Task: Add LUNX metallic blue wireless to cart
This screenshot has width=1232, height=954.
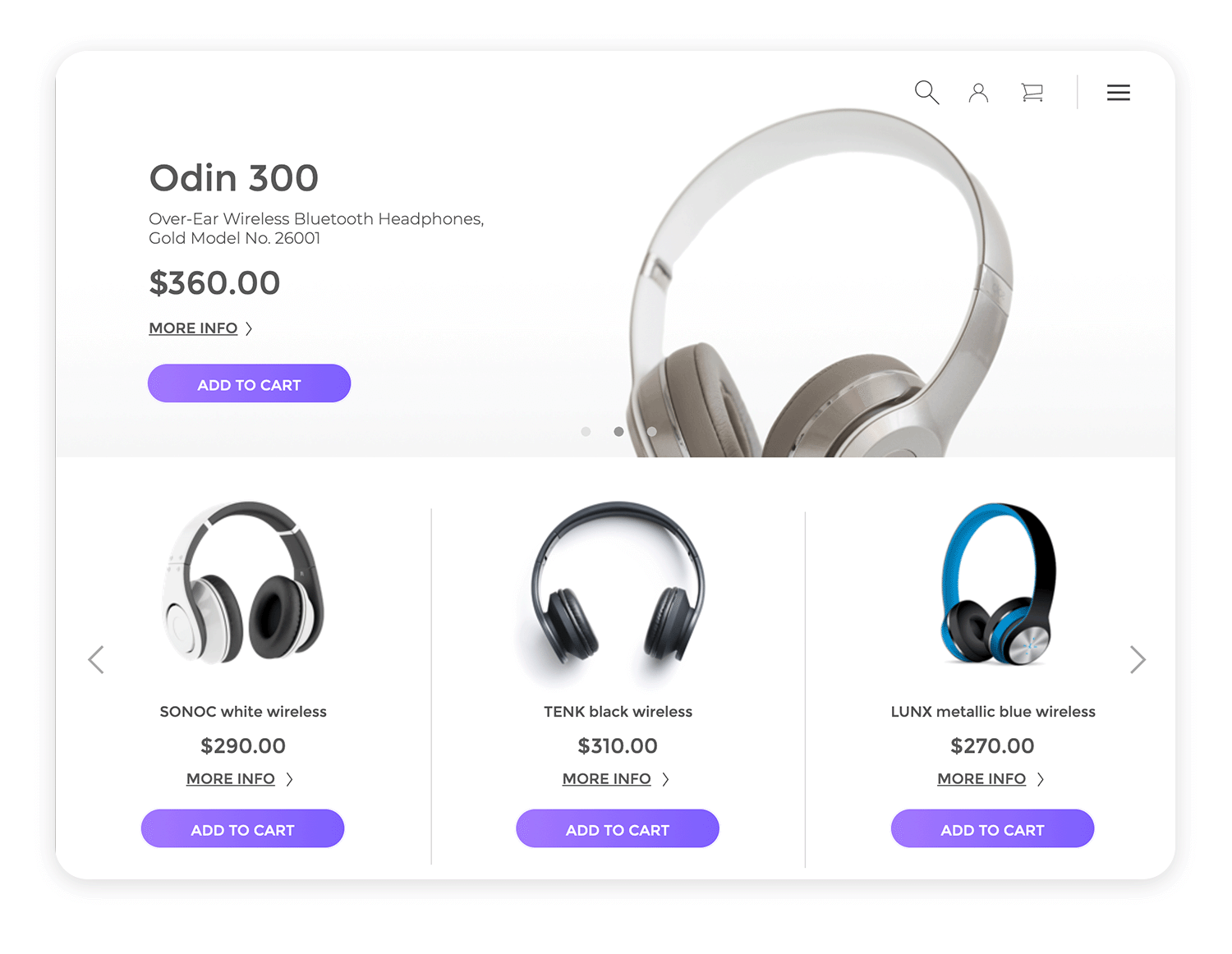Action: (x=992, y=828)
